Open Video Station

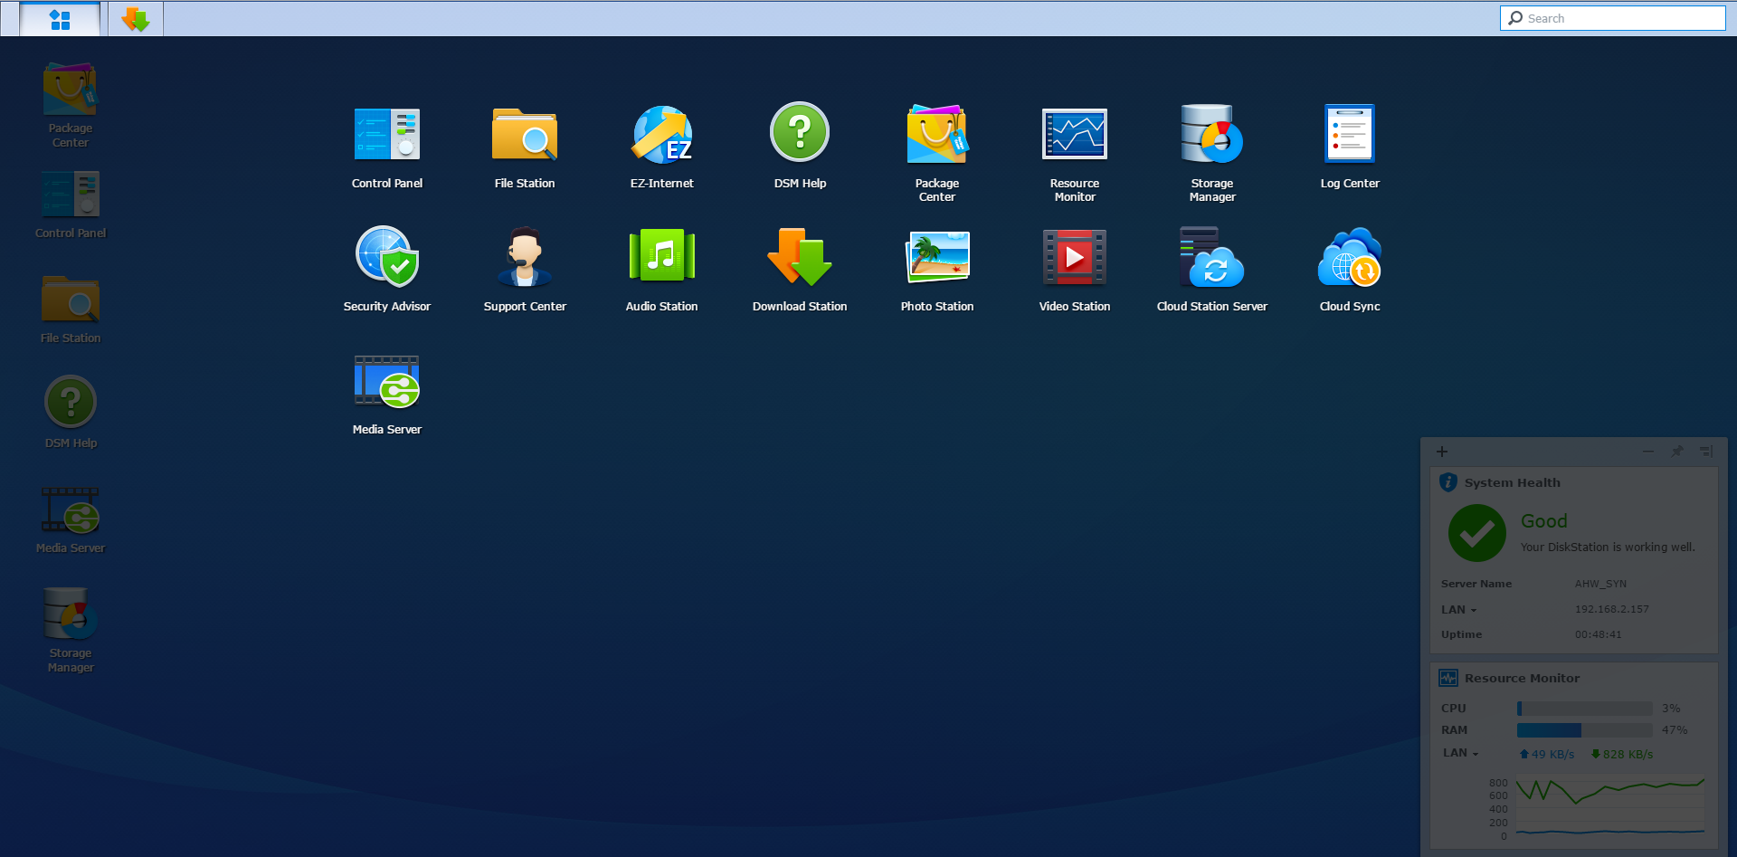pyautogui.click(x=1075, y=269)
